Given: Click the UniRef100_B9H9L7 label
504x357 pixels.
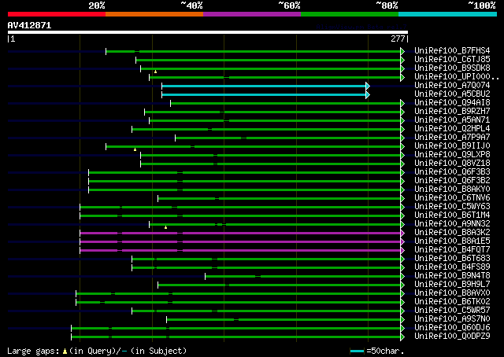Looking at the screenshot, I should click(x=452, y=285).
